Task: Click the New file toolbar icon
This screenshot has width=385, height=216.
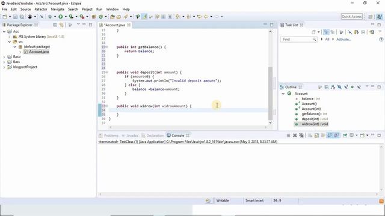Action: (x=5, y=17)
